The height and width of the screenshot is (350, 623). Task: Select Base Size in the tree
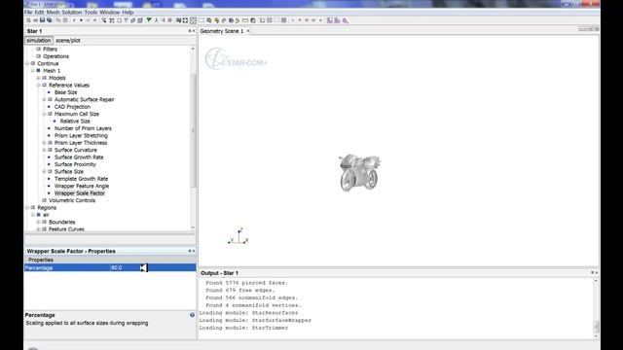point(66,92)
